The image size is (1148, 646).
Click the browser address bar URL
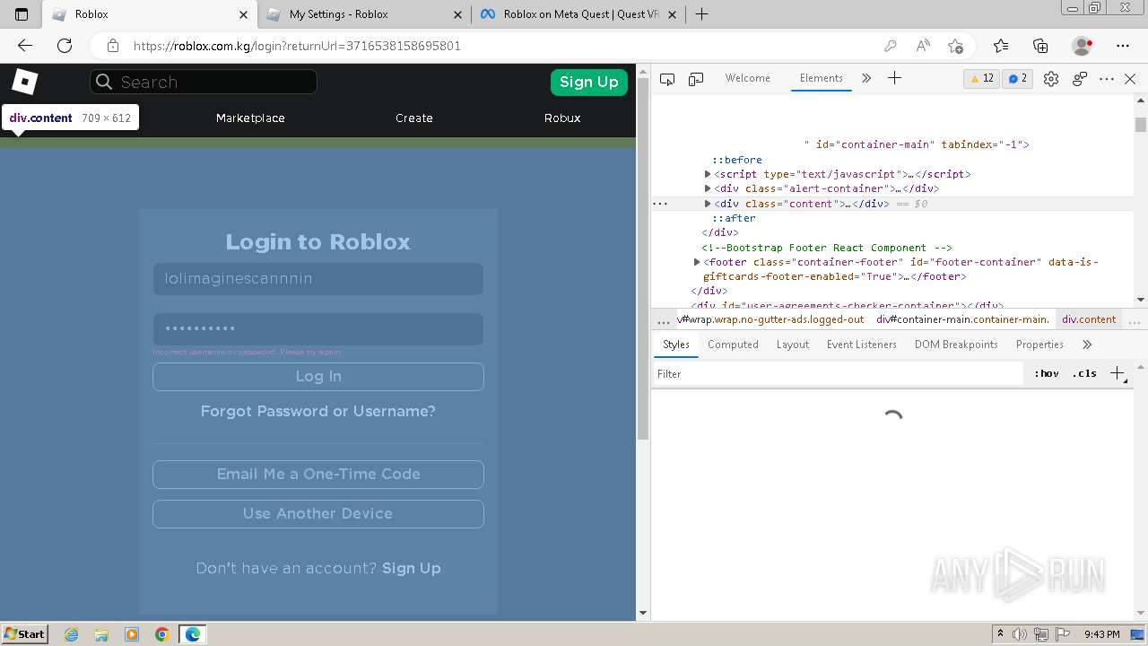pyautogui.click(x=297, y=46)
